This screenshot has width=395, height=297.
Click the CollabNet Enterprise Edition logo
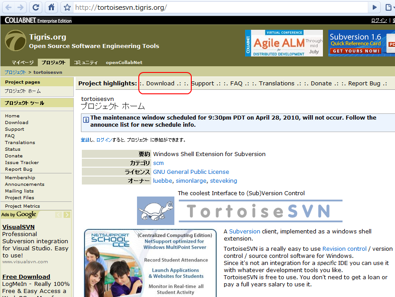[x=38, y=20]
